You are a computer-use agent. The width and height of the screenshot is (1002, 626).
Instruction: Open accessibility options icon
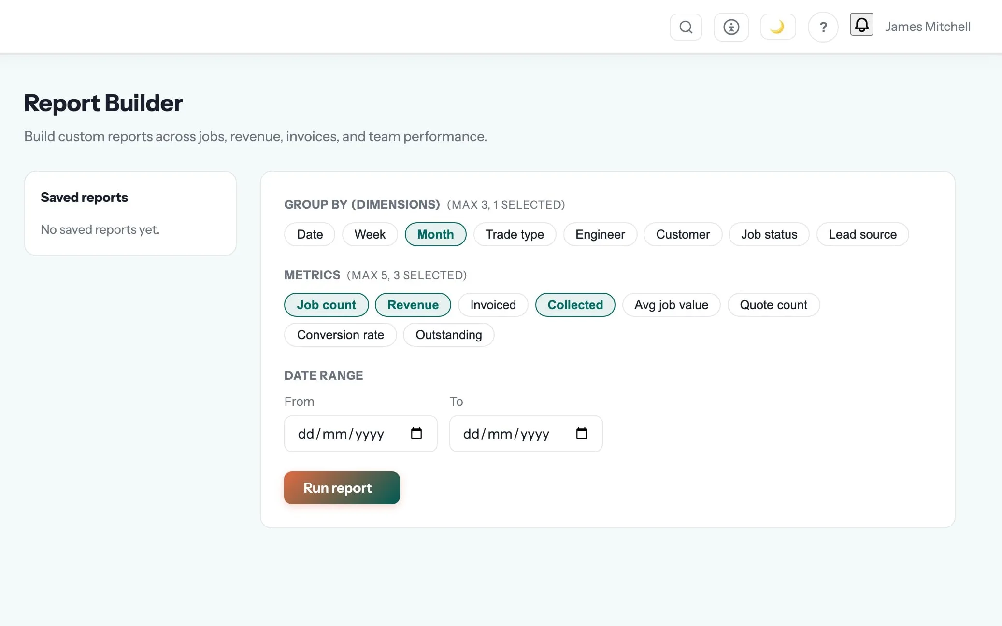click(x=731, y=27)
